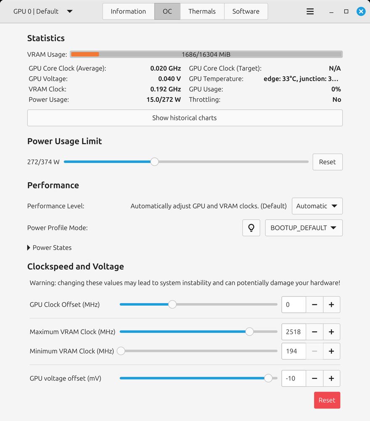The image size is (370, 421).
Task: Click Show historical charts button
Action: (185, 118)
